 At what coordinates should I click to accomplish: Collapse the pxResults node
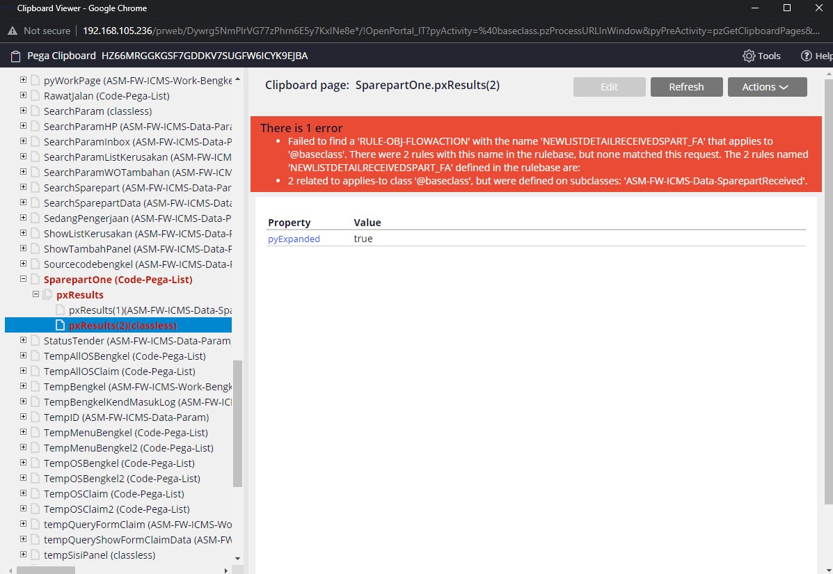coord(35,294)
